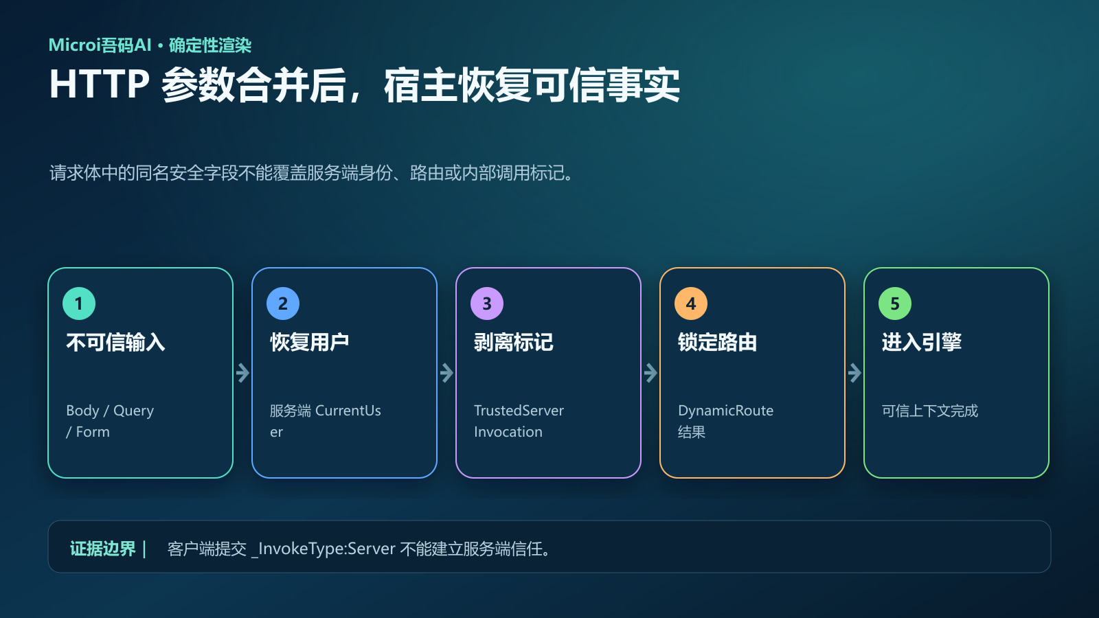Click the arrow between 剥离标记 and 锁定路由
1099x618 pixels.
650,373
